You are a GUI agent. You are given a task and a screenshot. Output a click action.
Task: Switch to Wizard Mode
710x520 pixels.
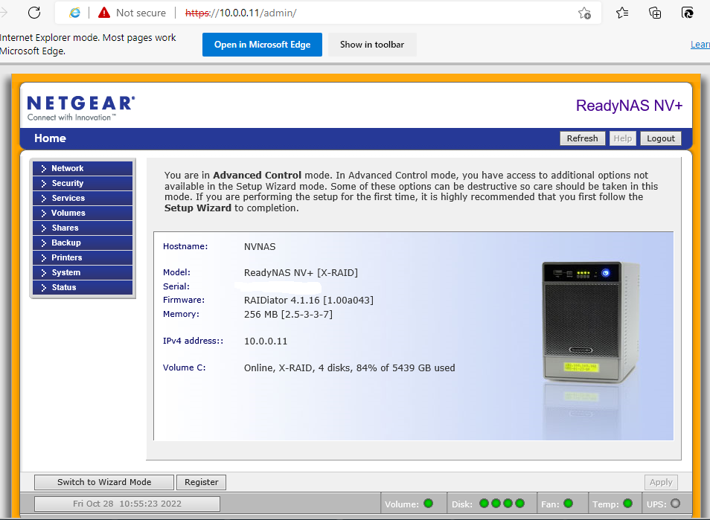pos(104,482)
